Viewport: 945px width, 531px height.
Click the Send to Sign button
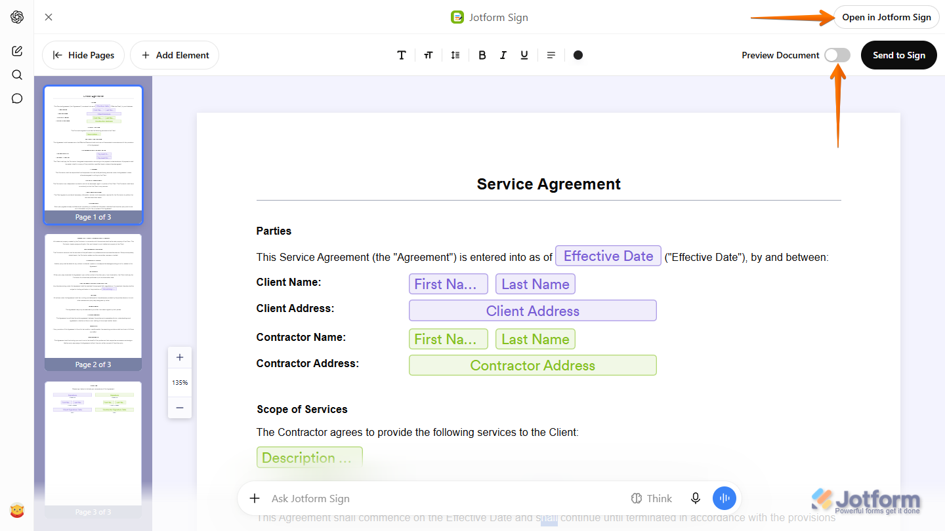click(x=899, y=55)
